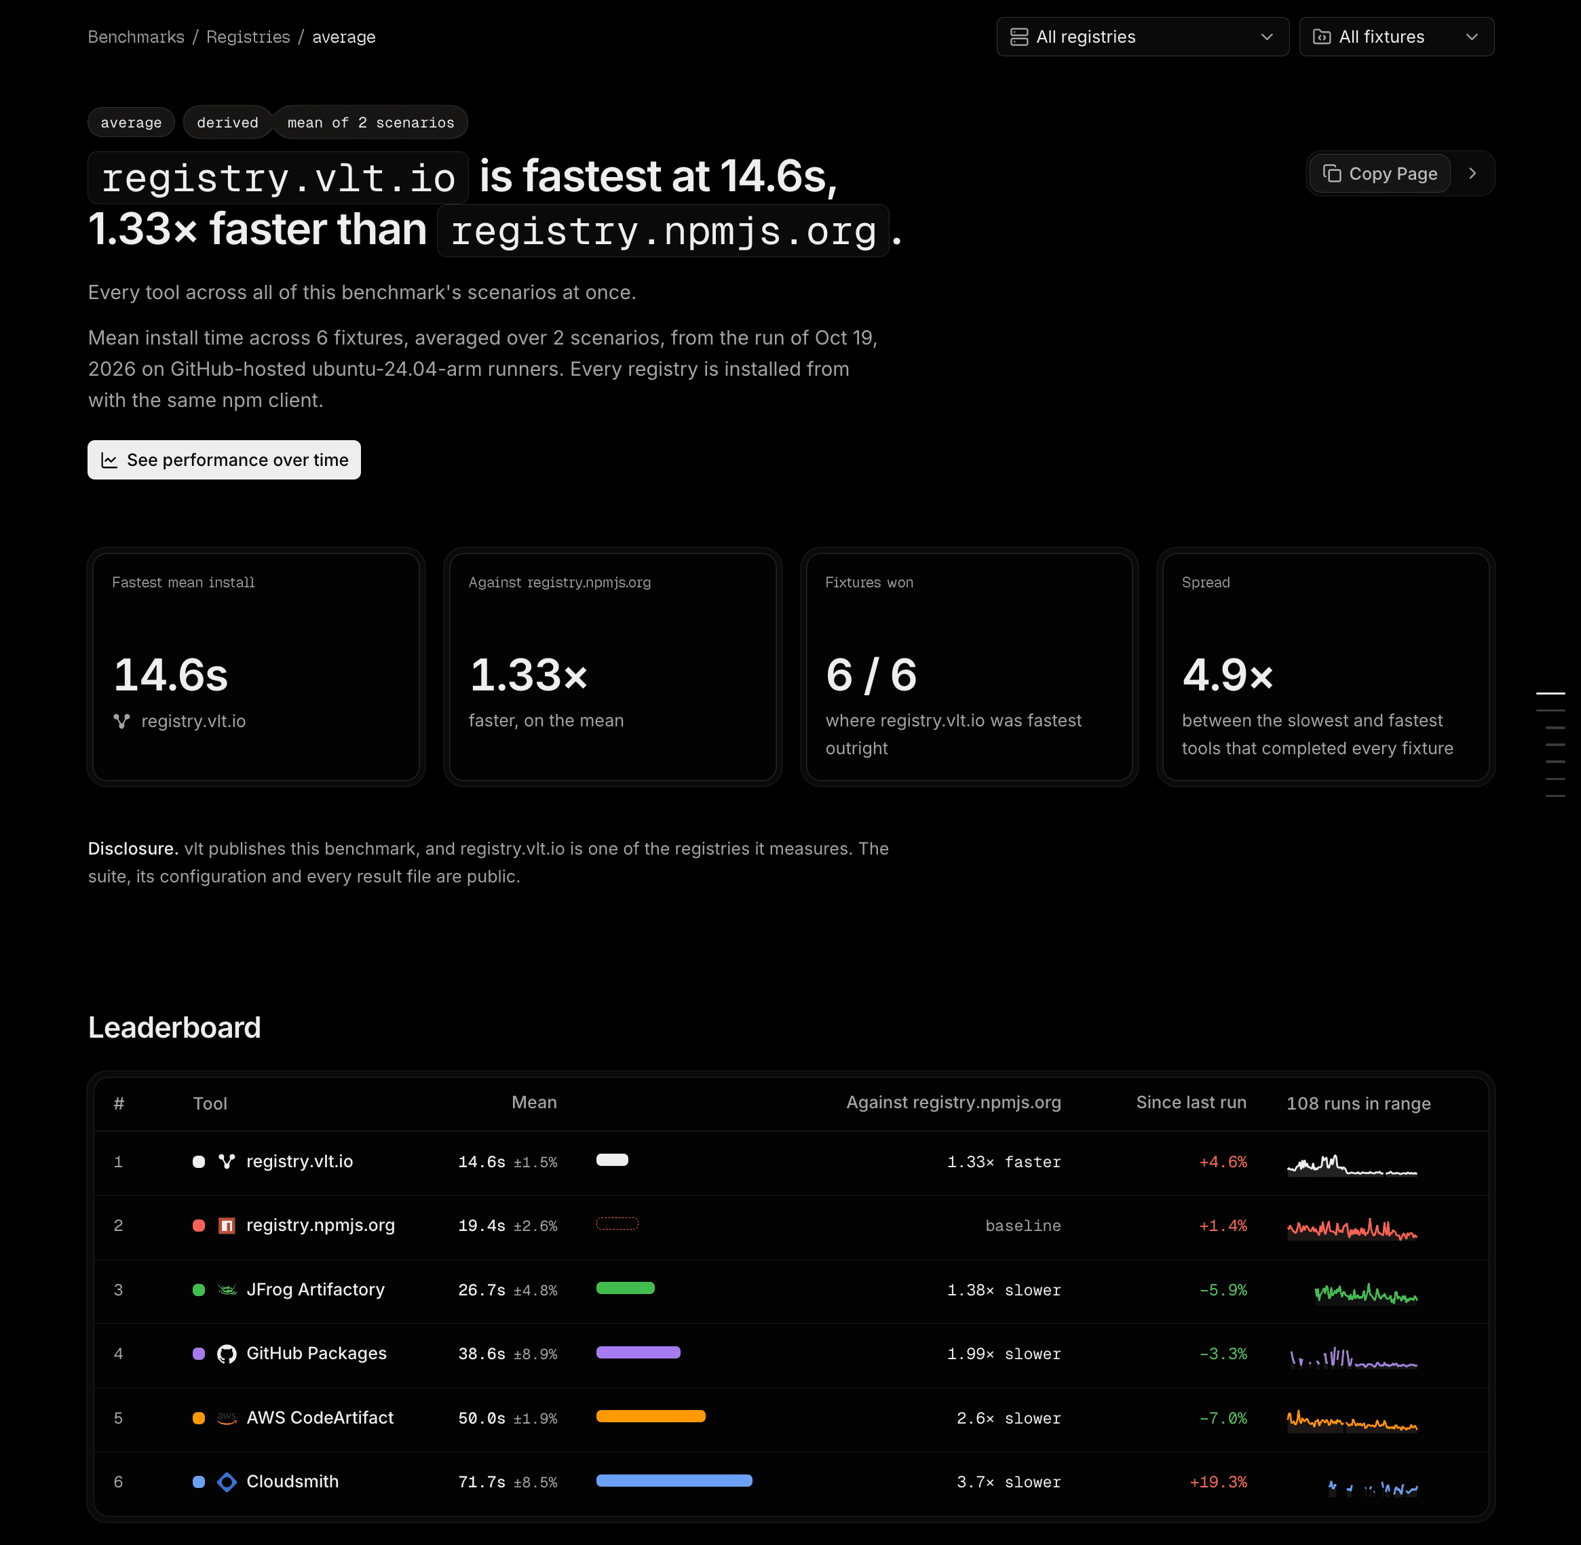Click the npm logo icon in leaderboard
Screen dimensions: 1581x1545
[227, 1226]
